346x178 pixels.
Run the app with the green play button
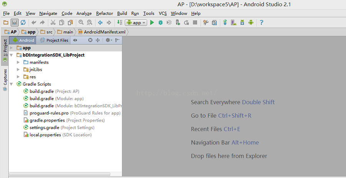tap(152, 23)
